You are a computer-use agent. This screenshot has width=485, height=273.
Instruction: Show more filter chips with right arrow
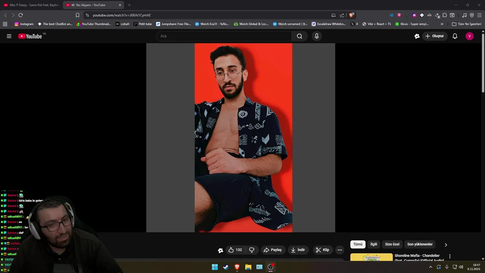446,245
